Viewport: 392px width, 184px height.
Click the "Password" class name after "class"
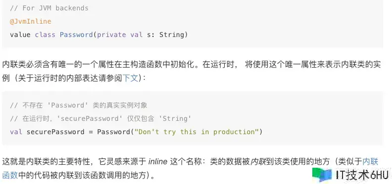tap(76, 35)
